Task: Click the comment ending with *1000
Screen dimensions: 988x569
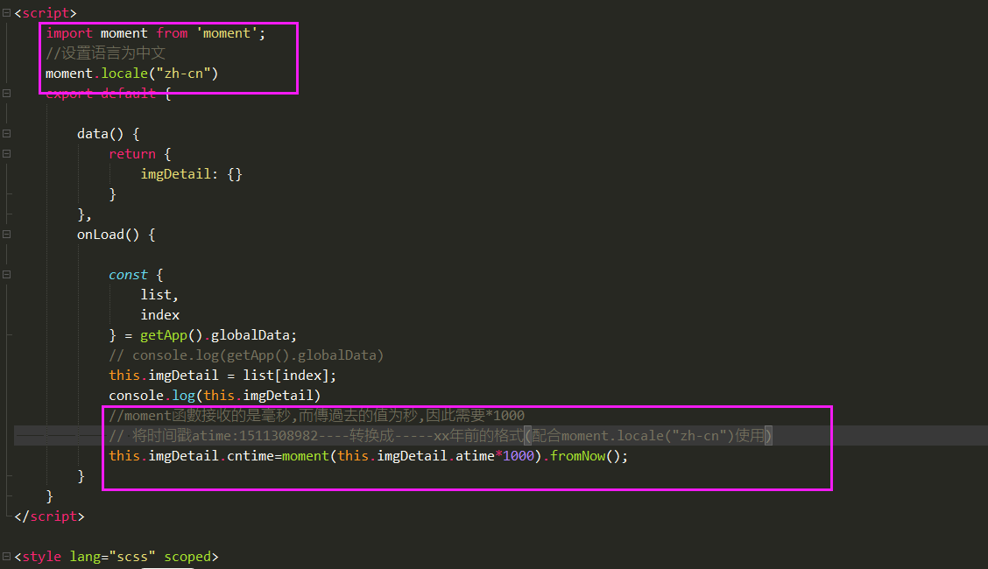Action: [316, 416]
